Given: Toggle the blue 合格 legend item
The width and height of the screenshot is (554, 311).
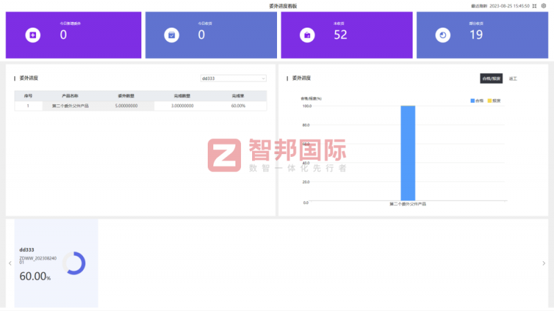Looking at the screenshot, I should click(x=476, y=101).
